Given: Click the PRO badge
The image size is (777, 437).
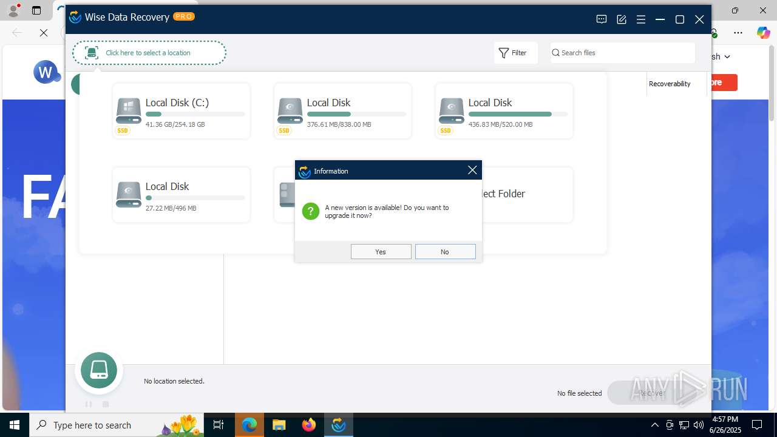Looking at the screenshot, I should [184, 16].
